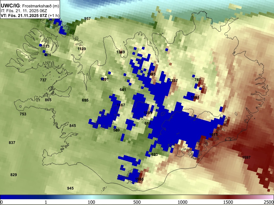Click the 1337 value label

pos(173,80)
